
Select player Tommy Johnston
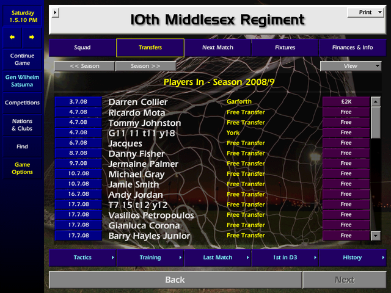click(x=145, y=123)
